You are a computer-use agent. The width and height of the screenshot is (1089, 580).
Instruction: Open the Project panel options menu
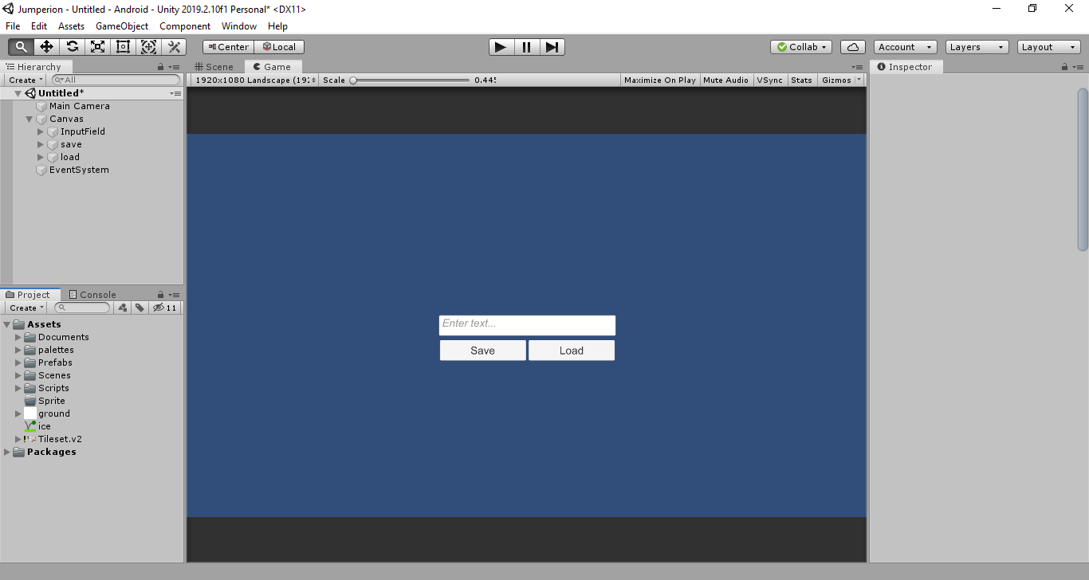coord(174,295)
